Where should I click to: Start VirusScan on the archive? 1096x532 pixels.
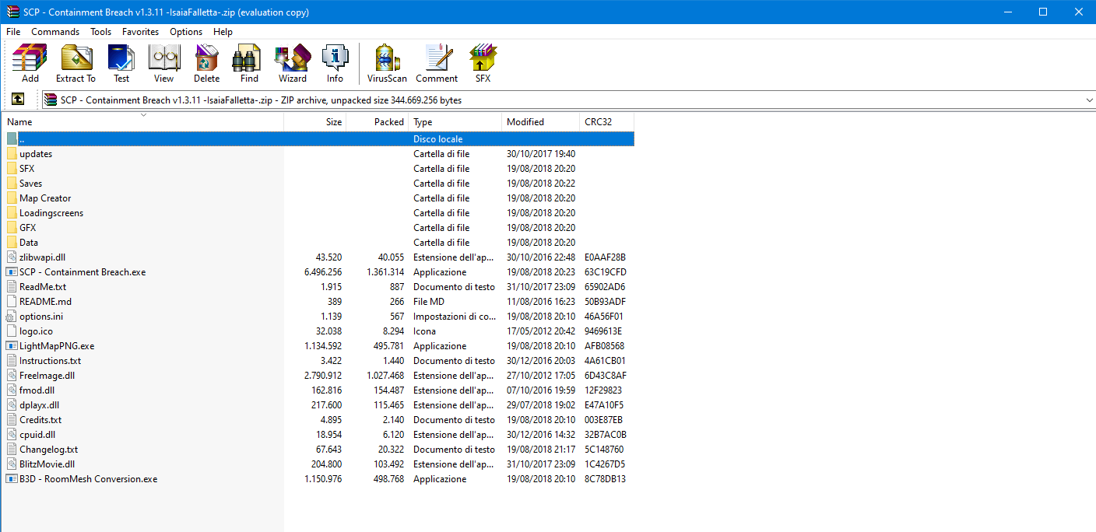tap(387, 63)
